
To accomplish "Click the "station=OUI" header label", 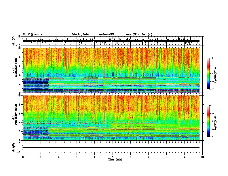I will click(x=107, y=35).
